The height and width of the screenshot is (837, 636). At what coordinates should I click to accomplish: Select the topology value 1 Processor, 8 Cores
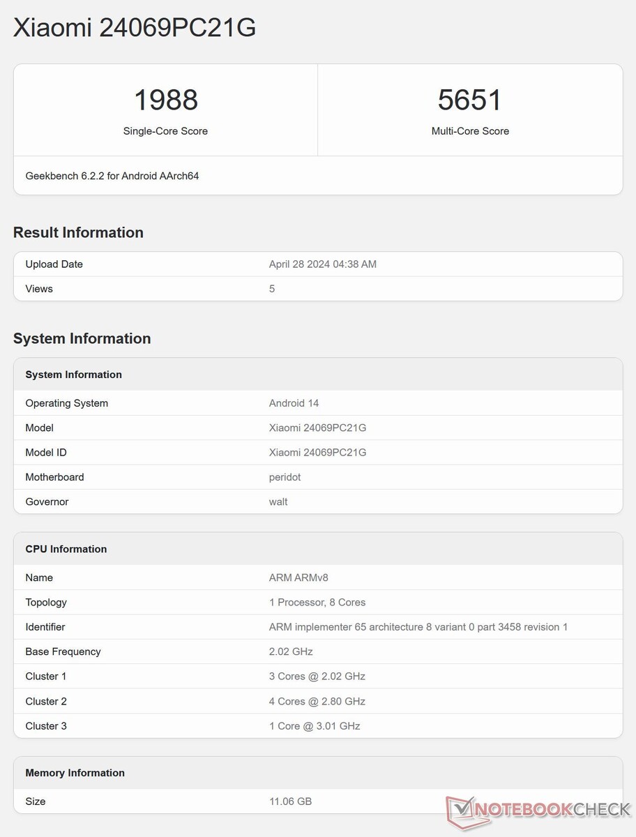[317, 602]
